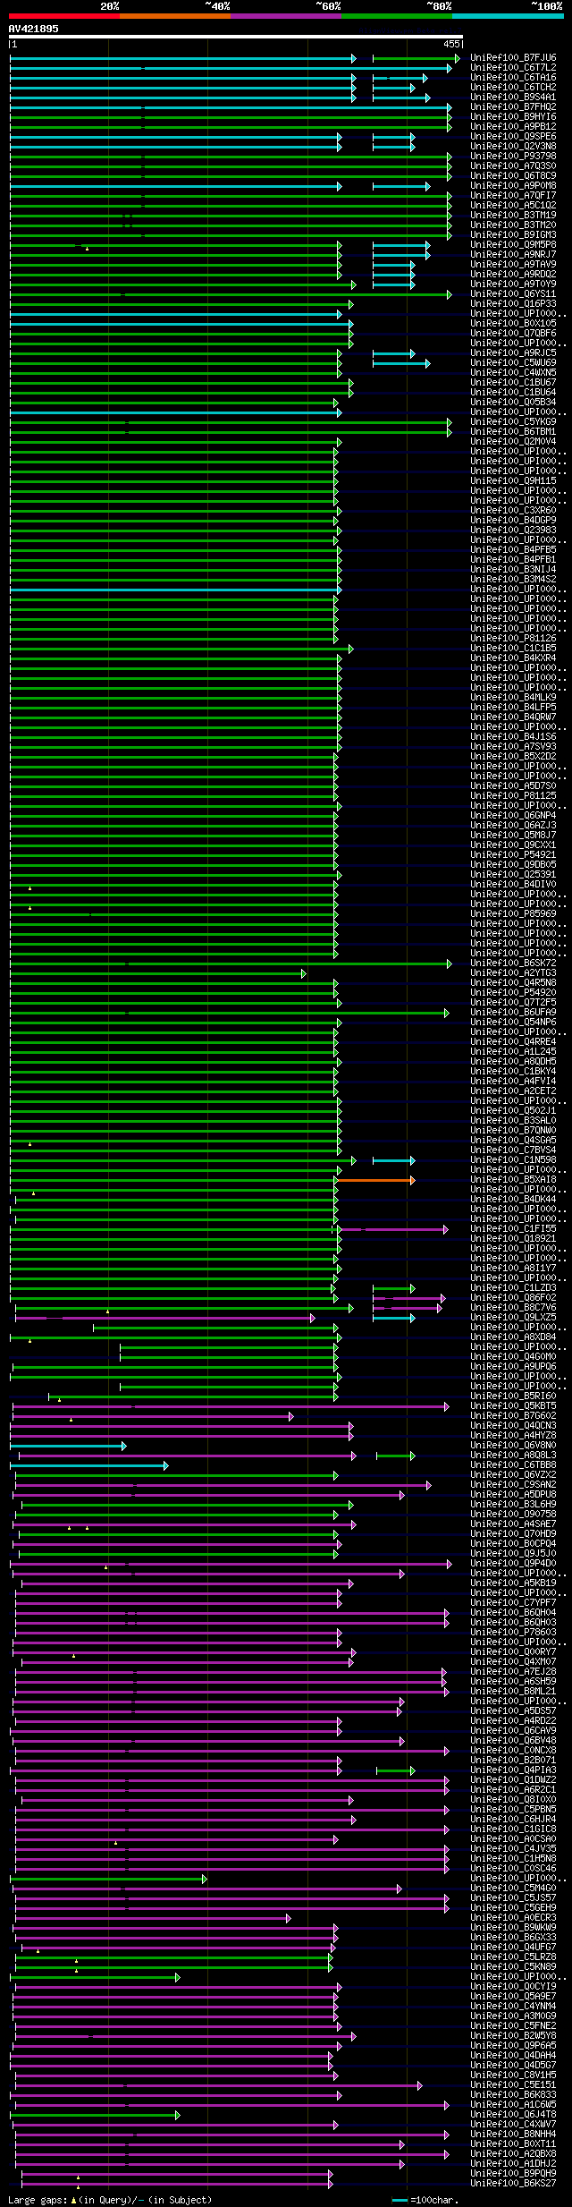Screen dimensions: 572x2207
Task: Click the cyan alignment bar in the C6TBB8 row
Action: [88, 1465]
